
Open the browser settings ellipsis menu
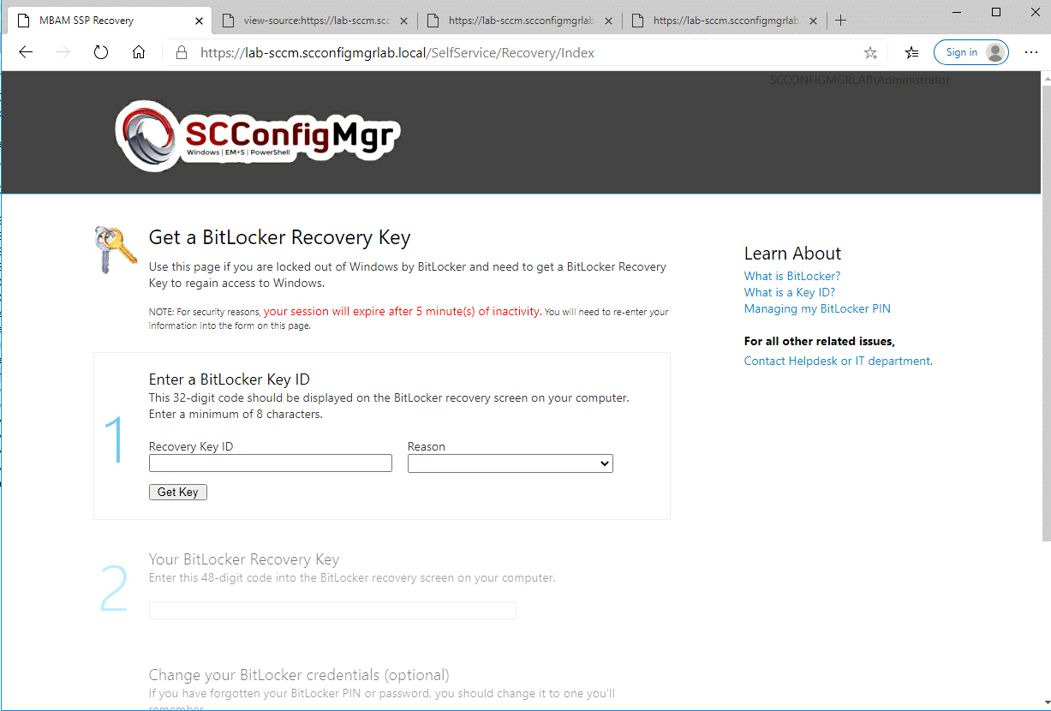click(1031, 52)
